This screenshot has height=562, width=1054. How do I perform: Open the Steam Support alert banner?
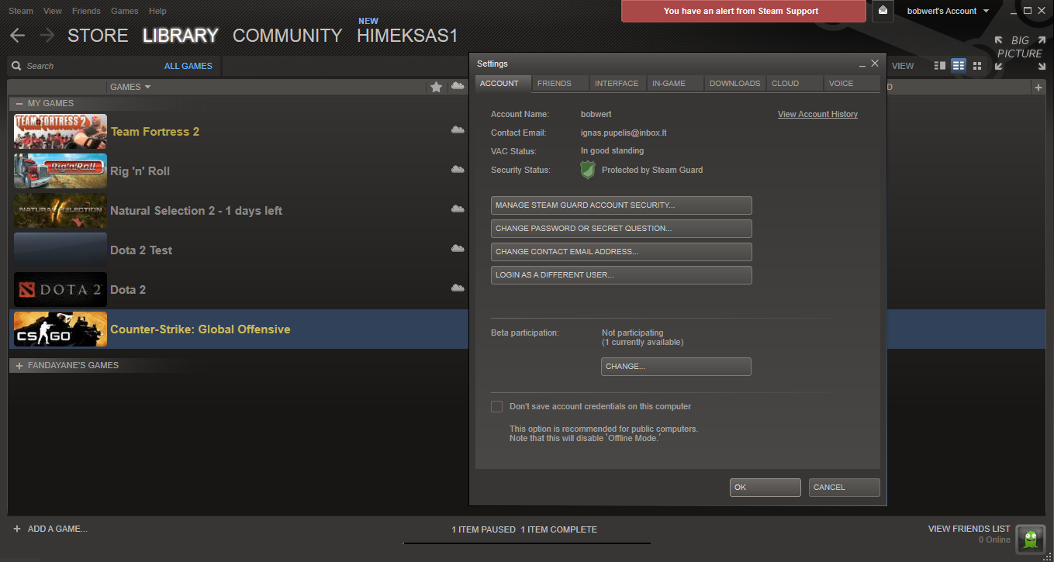point(744,11)
